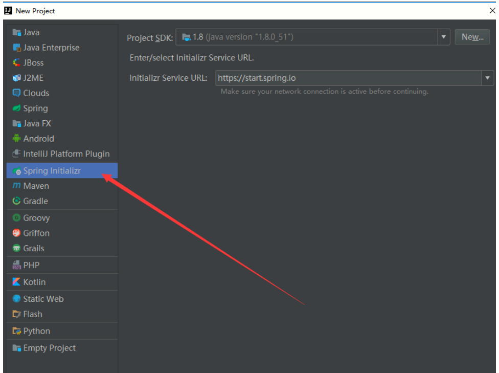The width and height of the screenshot is (499, 373).
Task: Select the Grails icon
Action: pyautogui.click(x=16, y=248)
